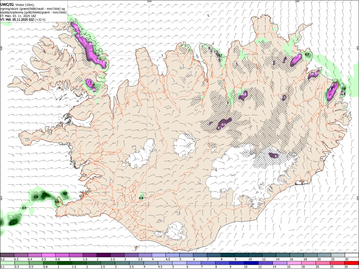Click the 1.2 rain value off Reykjanes
Viewport: 359px width, 269px height.
coord(65,194)
